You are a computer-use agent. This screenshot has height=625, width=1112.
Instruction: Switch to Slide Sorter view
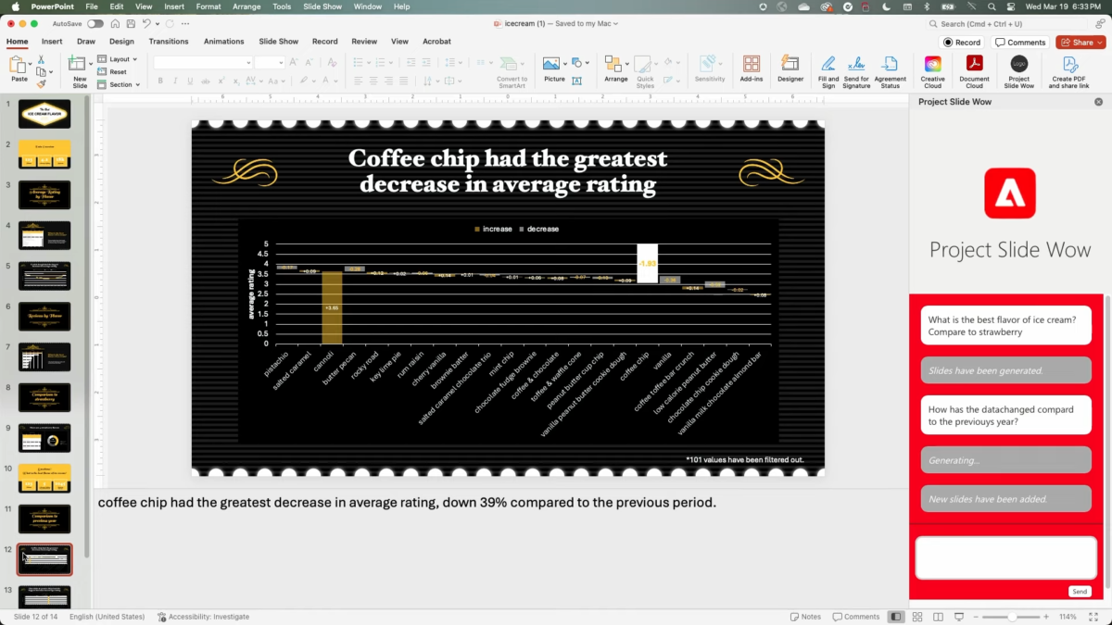point(916,617)
